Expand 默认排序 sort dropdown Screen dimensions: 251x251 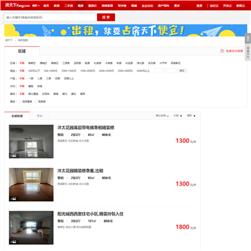coord(162,116)
